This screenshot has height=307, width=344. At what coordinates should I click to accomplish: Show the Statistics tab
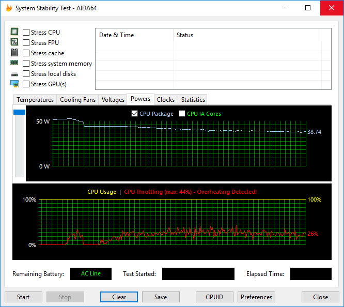(x=193, y=100)
